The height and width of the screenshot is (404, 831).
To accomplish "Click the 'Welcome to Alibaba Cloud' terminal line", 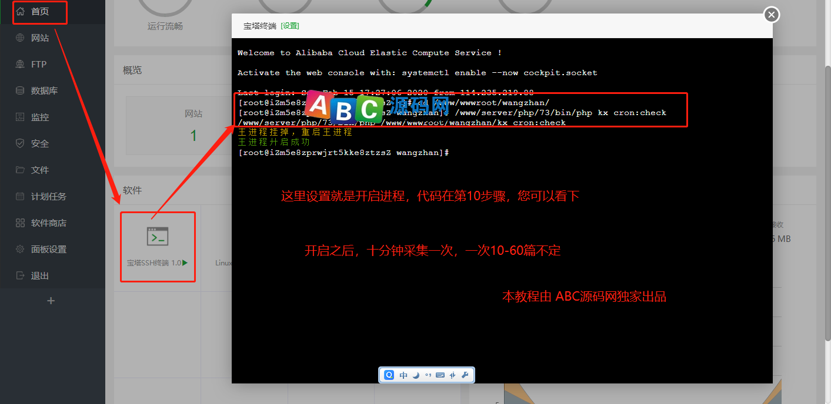I will point(370,53).
